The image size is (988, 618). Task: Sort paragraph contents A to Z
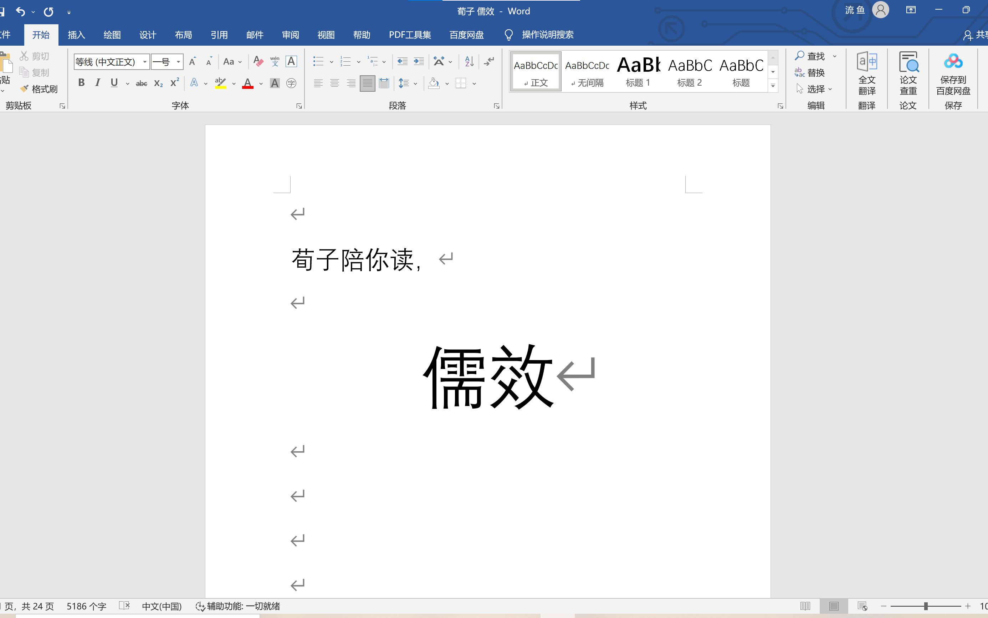(469, 61)
